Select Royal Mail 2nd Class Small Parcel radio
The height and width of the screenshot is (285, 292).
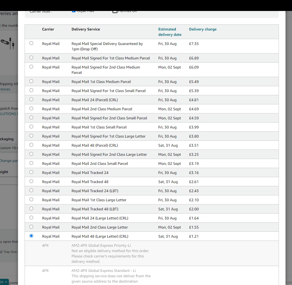(x=31, y=163)
